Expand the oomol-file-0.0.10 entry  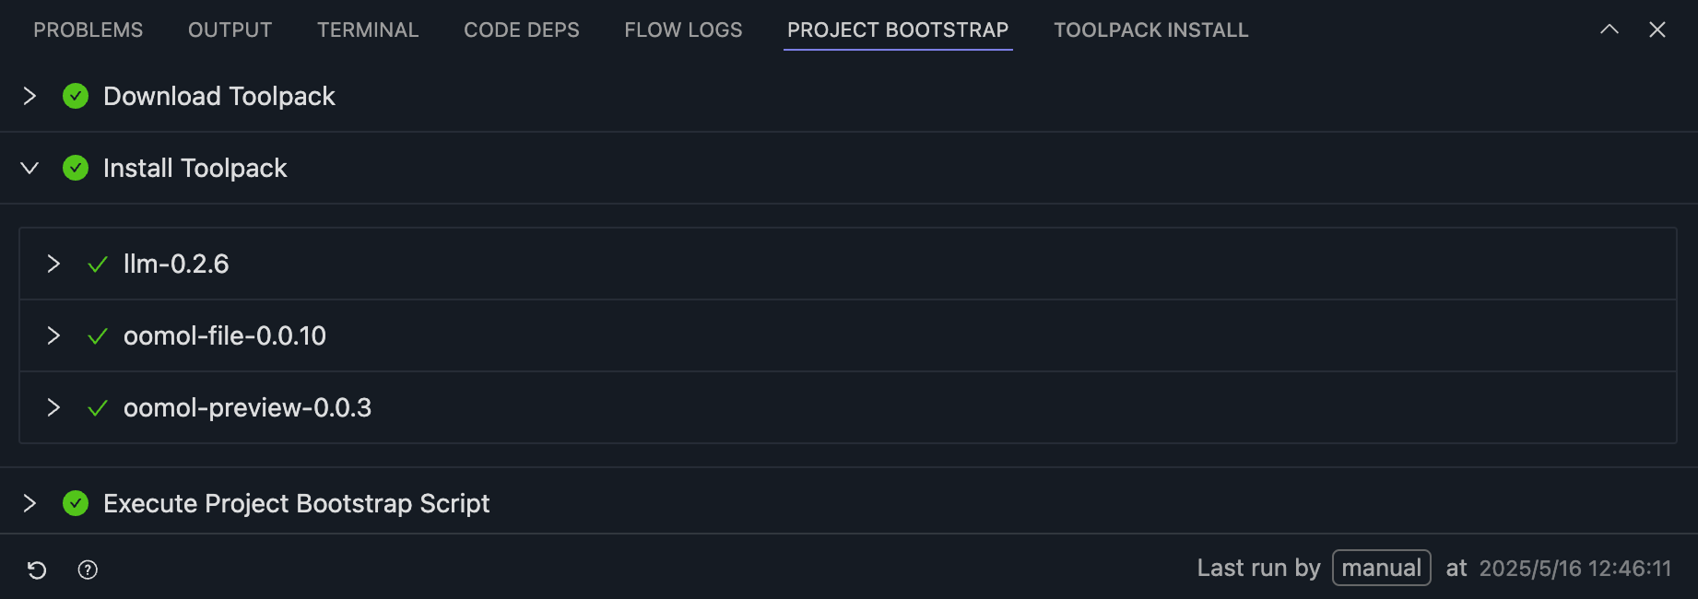click(x=53, y=335)
